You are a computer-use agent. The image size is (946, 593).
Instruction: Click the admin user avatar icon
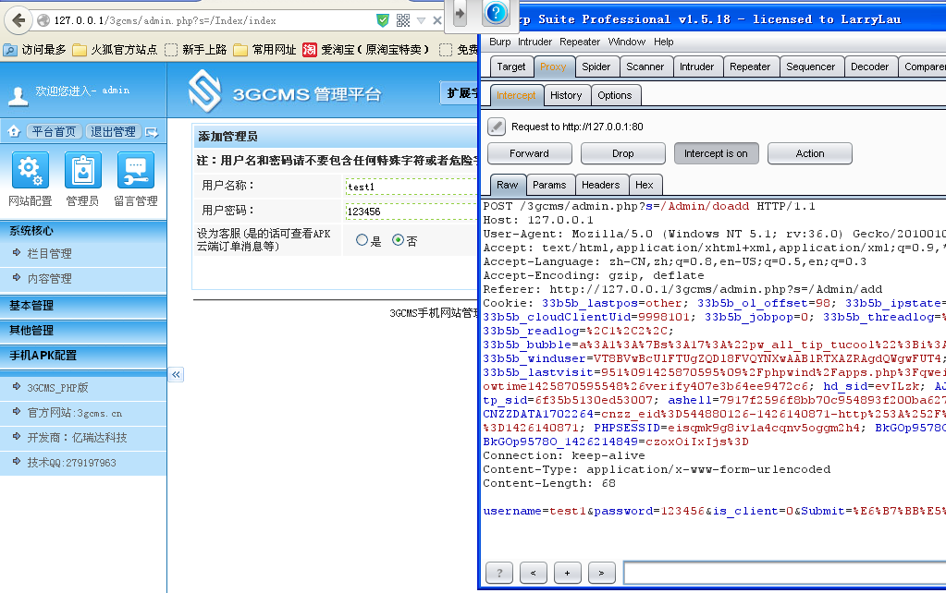(x=18, y=96)
